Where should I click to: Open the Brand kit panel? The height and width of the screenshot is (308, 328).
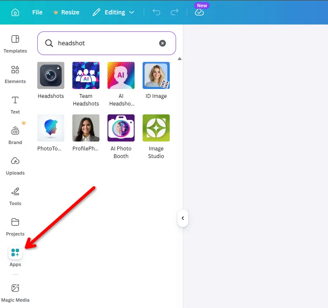pos(15,136)
